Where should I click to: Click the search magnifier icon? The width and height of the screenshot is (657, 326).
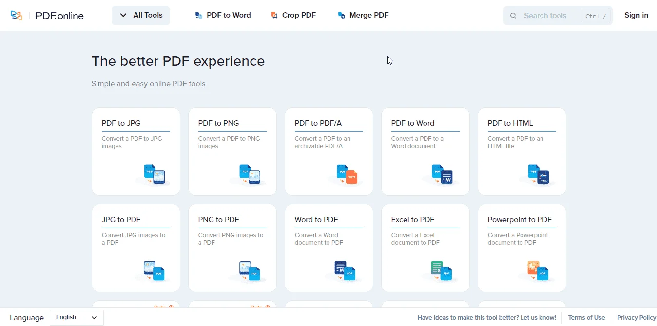pos(513,16)
